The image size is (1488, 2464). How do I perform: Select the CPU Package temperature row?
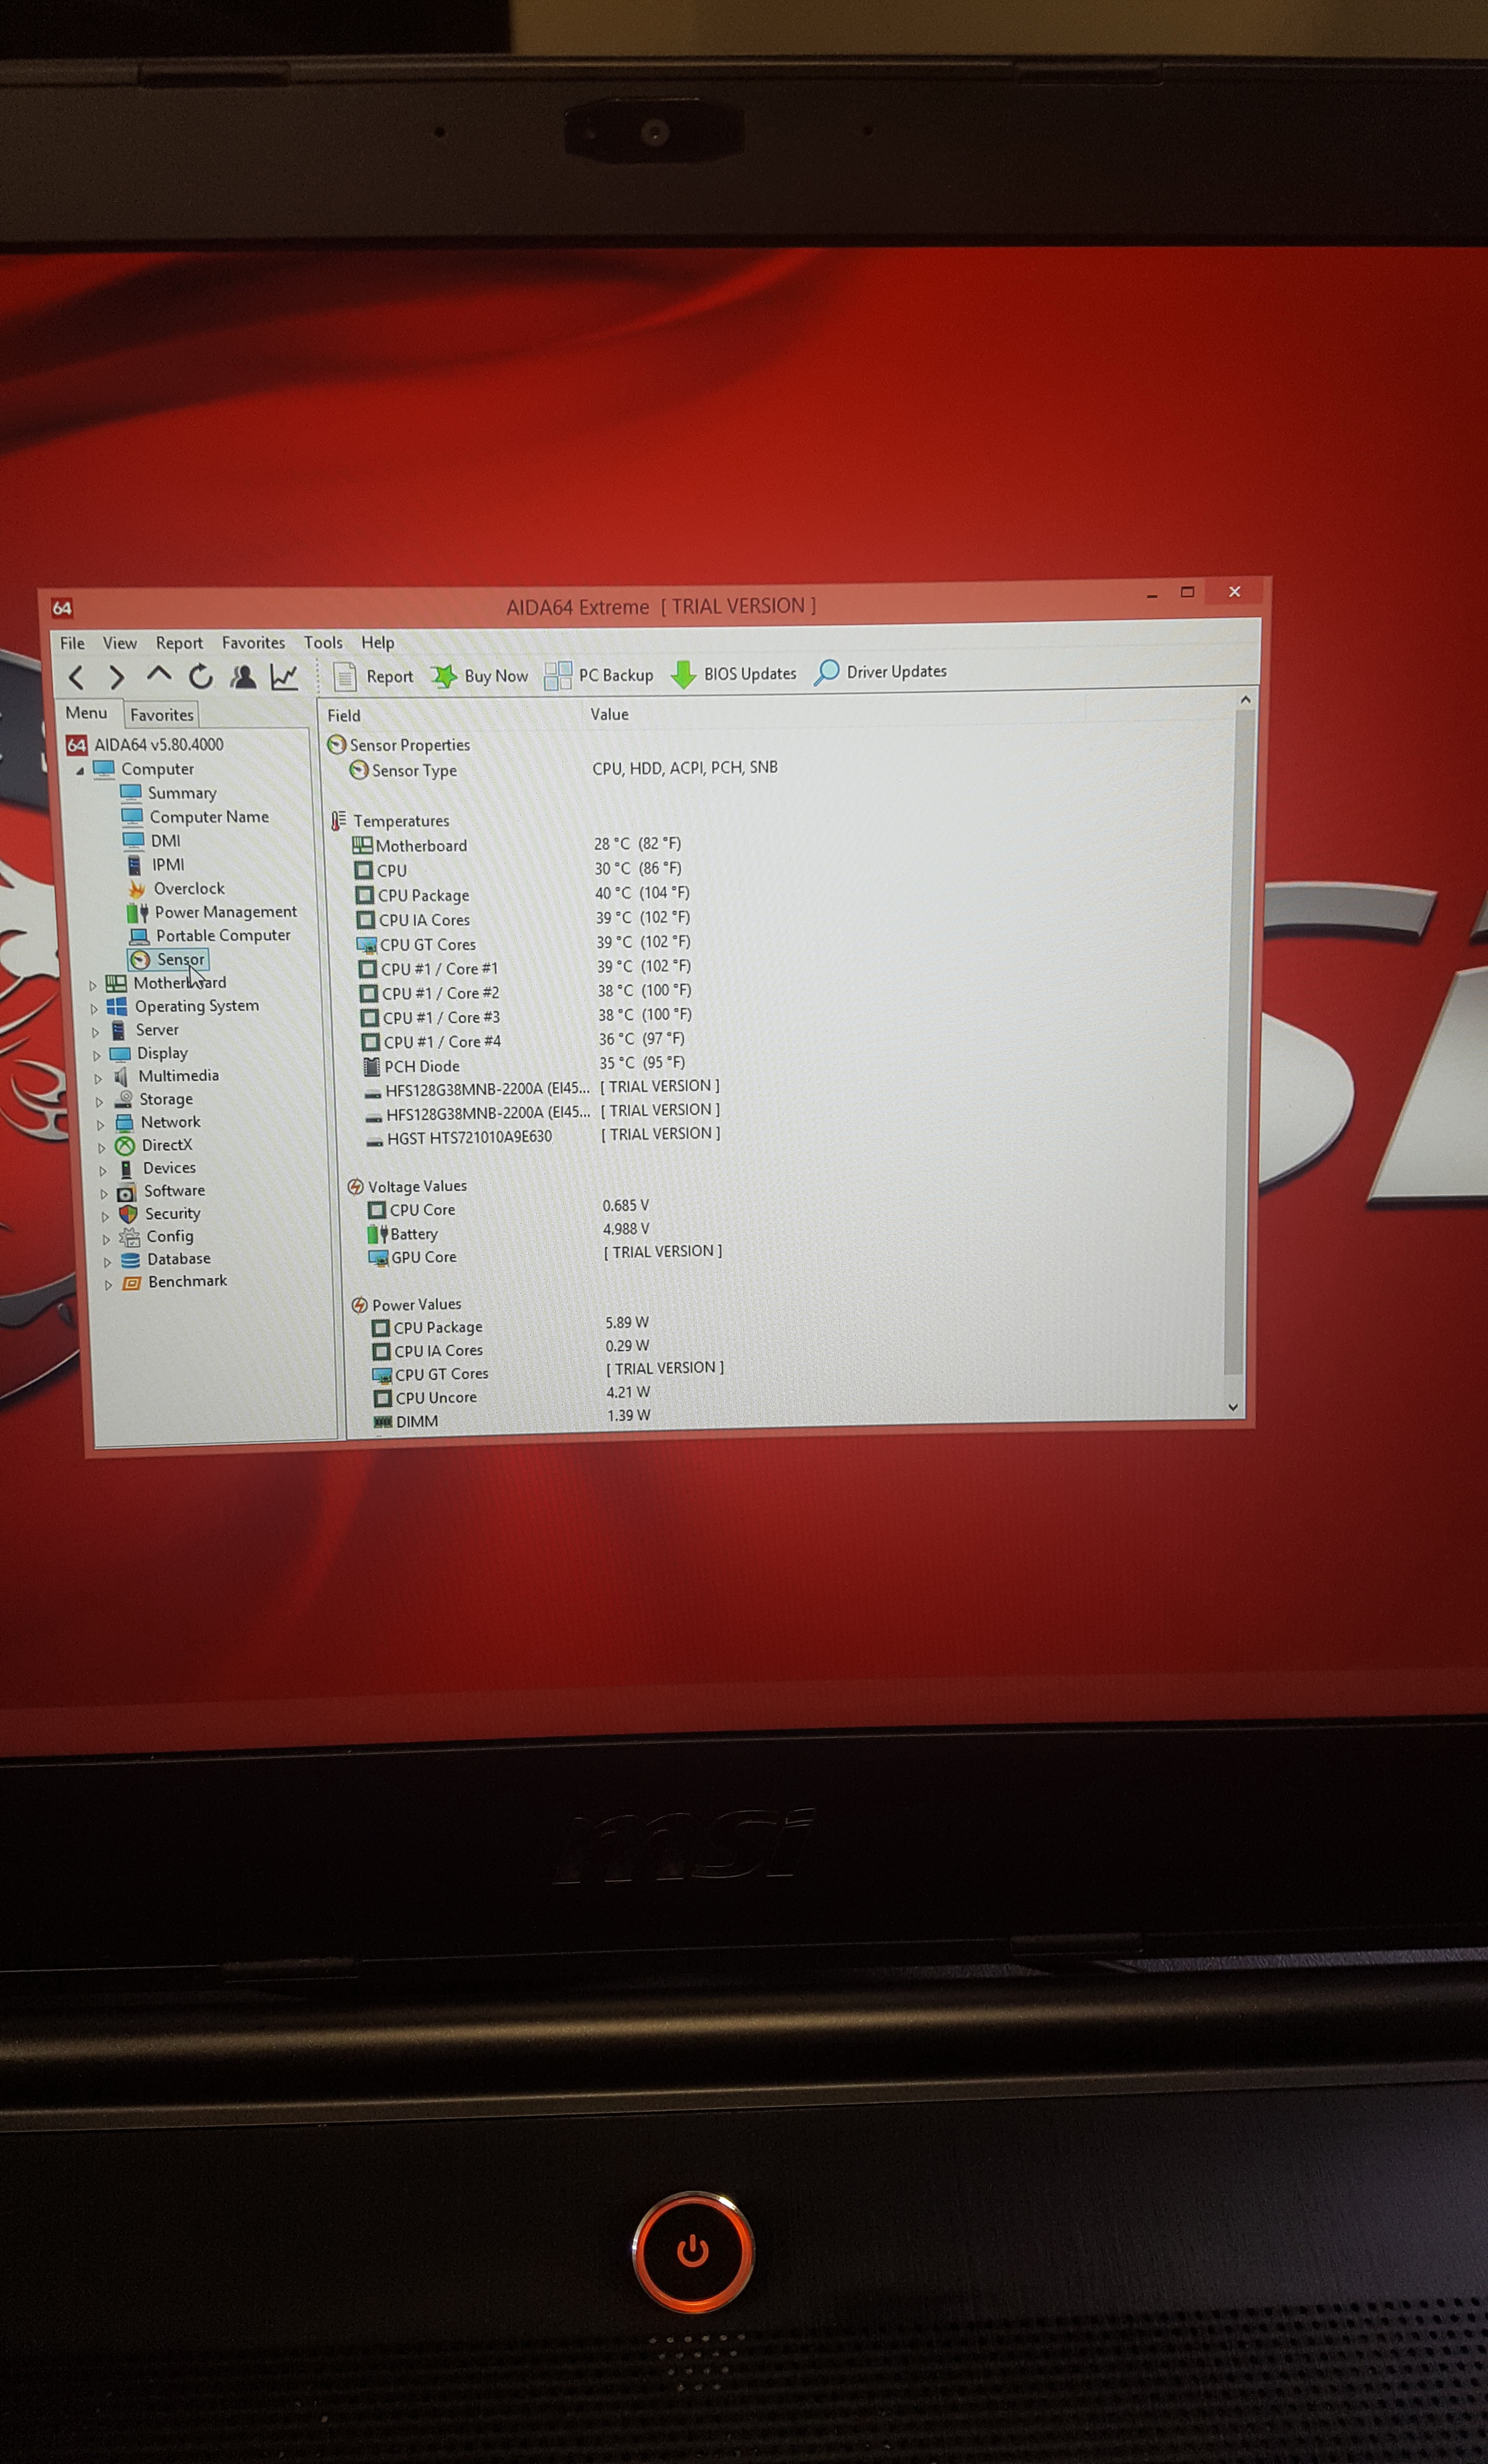pos(522,895)
